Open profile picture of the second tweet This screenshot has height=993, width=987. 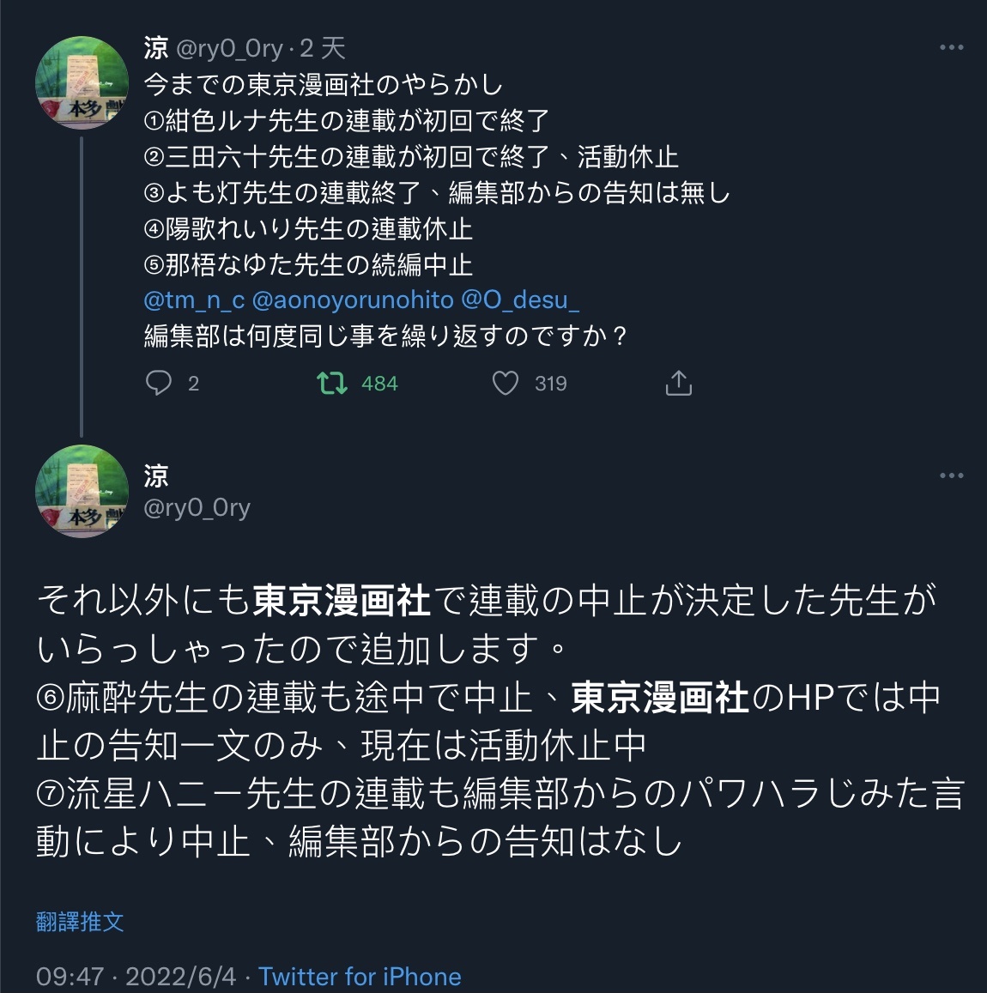[82, 492]
